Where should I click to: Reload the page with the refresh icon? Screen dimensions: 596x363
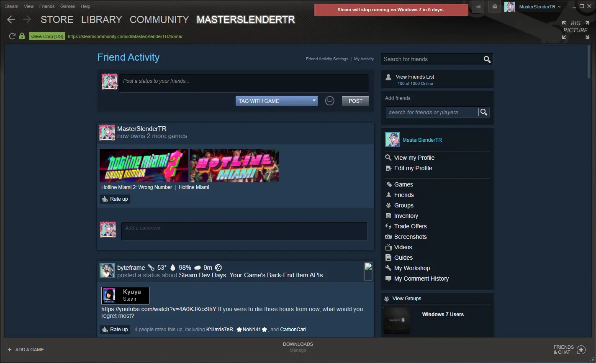coord(12,36)
